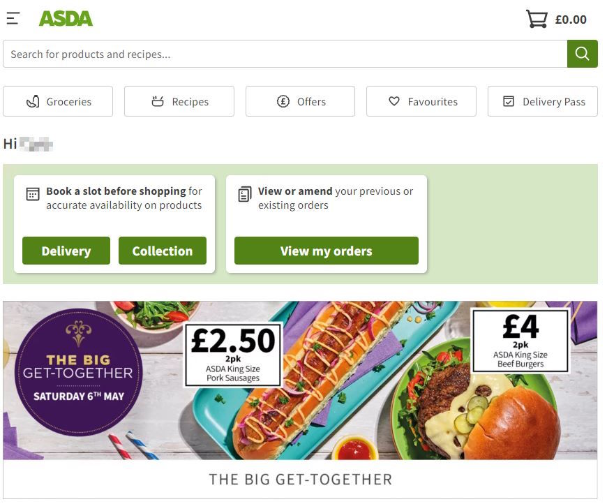Go to the Recipes tab

point(179,101)
